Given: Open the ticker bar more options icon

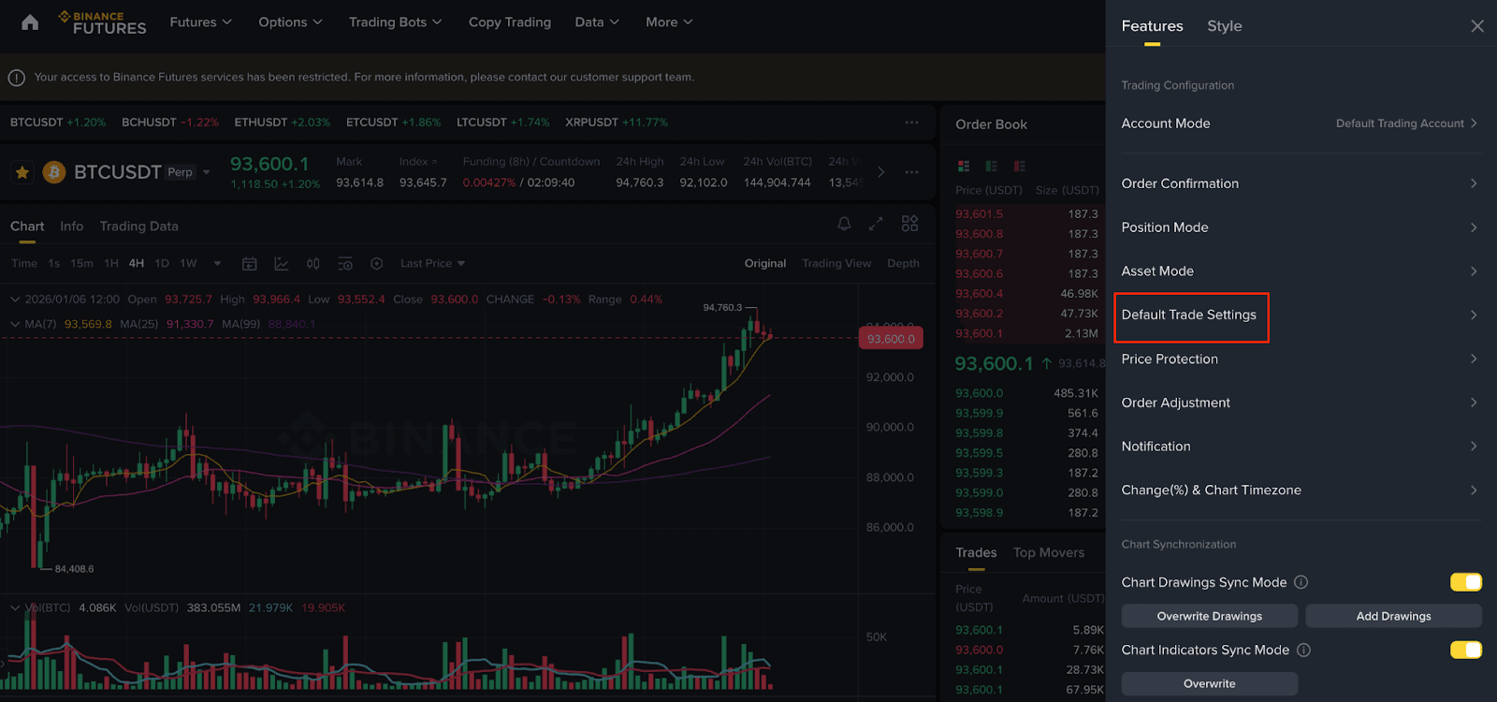Looking at the screenshot, I should point(911,123).
